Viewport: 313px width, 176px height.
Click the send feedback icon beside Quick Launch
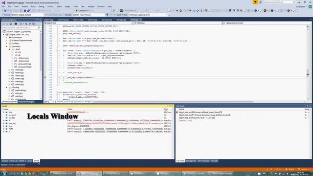click(x=261, y=2)
